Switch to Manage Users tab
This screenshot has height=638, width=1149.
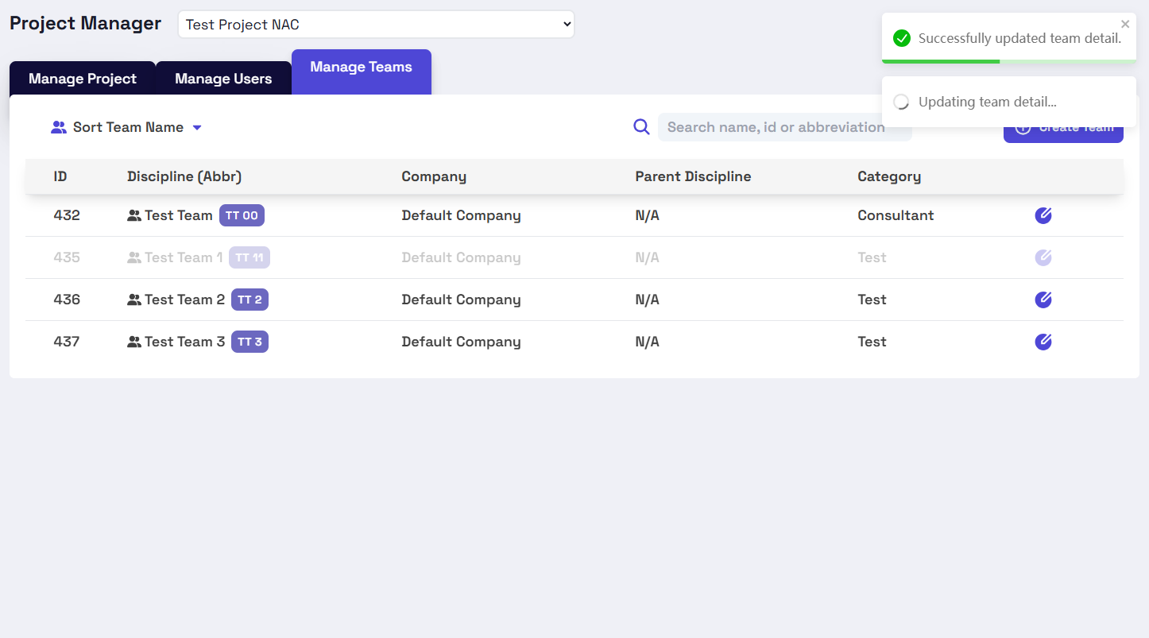click(x=223, y=79)
